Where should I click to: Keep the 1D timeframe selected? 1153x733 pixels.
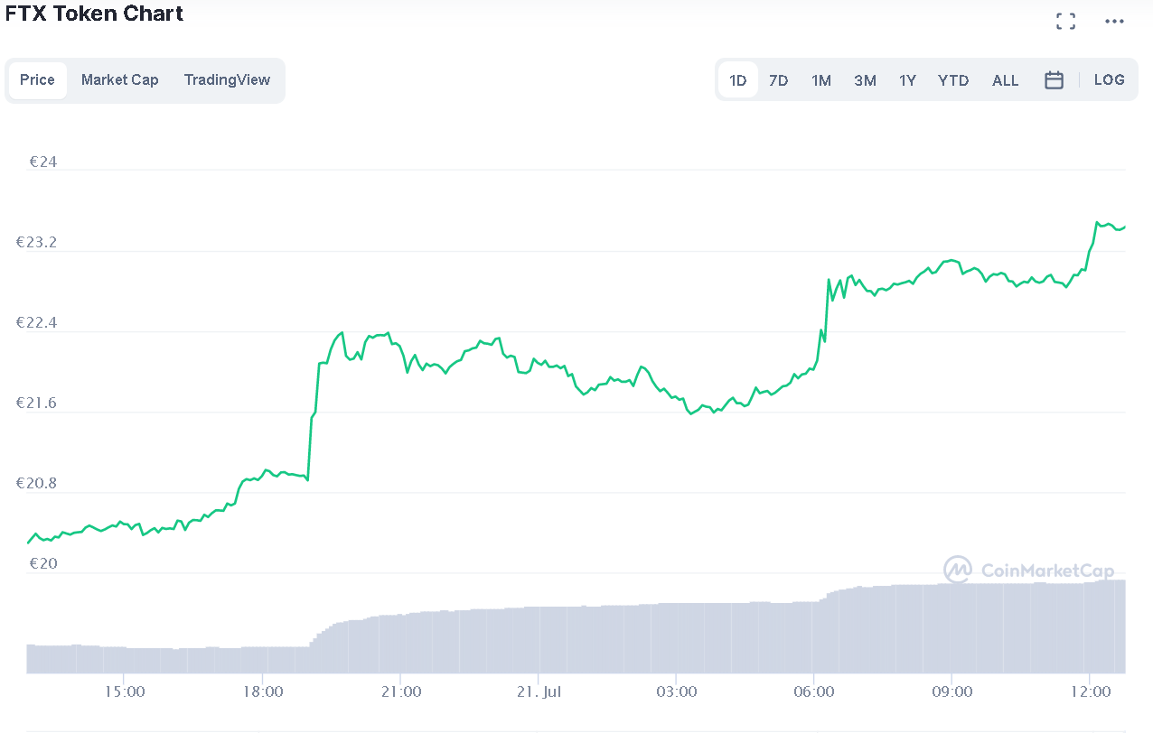738,79
